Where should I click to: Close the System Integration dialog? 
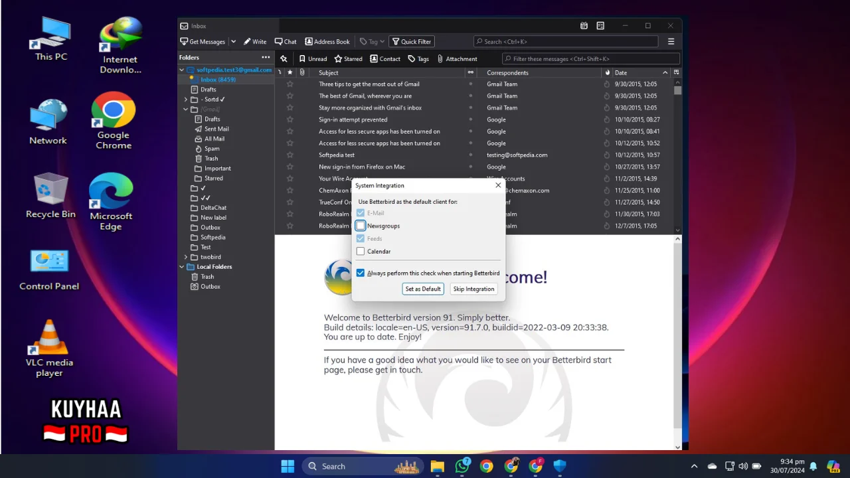pos(498,185)
